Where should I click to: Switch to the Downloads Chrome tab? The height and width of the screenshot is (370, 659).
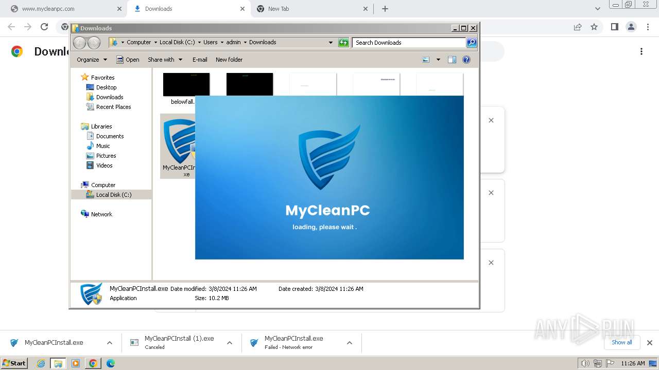tap(188, 9)
